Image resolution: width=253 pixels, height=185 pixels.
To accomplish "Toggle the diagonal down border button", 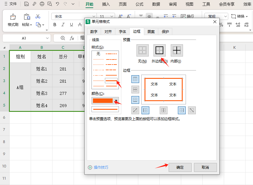I will click(x=192, y=110).
